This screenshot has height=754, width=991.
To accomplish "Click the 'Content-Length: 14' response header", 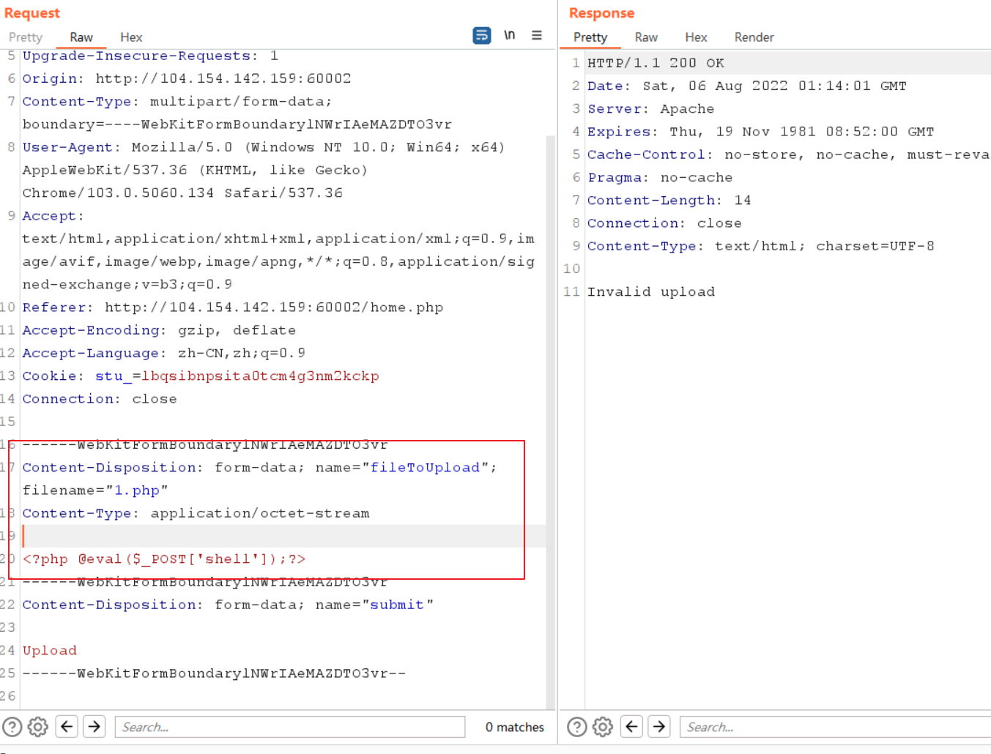I will (x=669, y=200).
